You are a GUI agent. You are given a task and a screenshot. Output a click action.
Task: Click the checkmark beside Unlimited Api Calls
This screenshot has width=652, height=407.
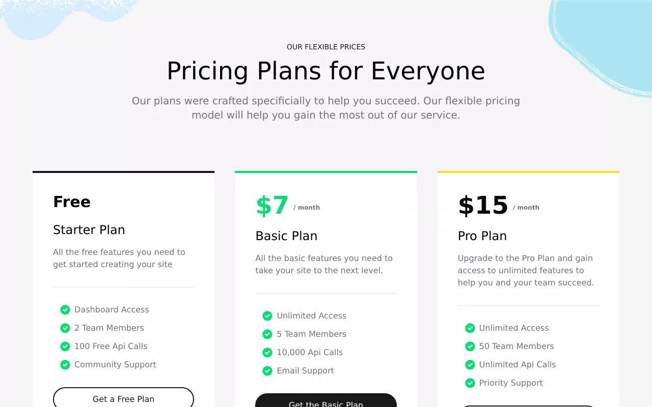click(470, 365)
